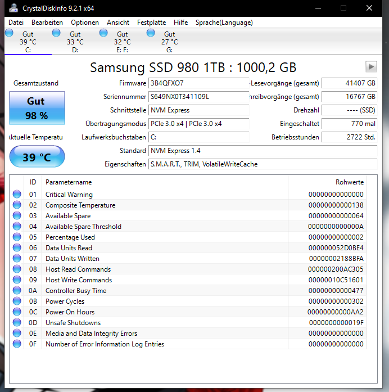Screen dimensions: 389x392
Task: Click the Drehzahl value ---- (SSD)
Action: coord(350,110)
